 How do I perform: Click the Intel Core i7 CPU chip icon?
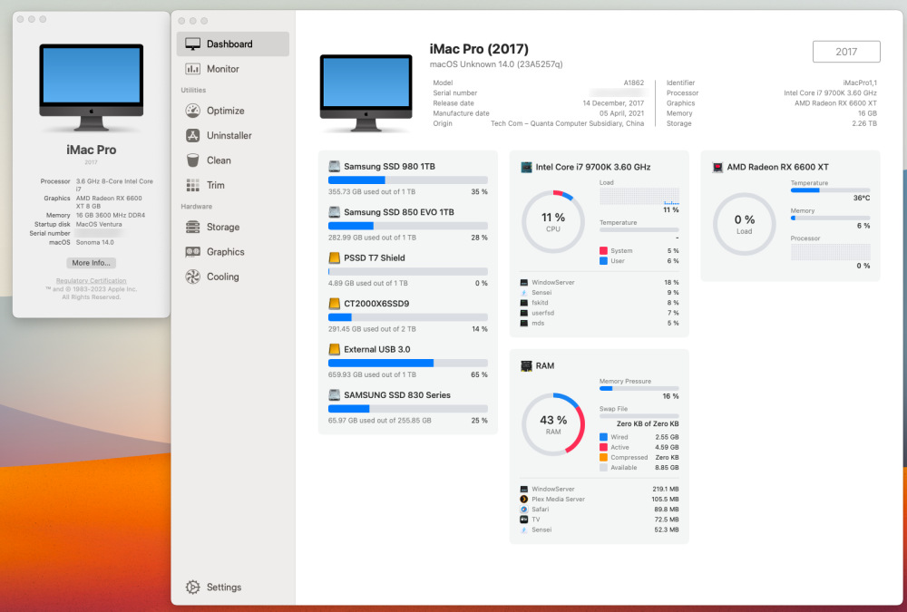click(526, 167)
